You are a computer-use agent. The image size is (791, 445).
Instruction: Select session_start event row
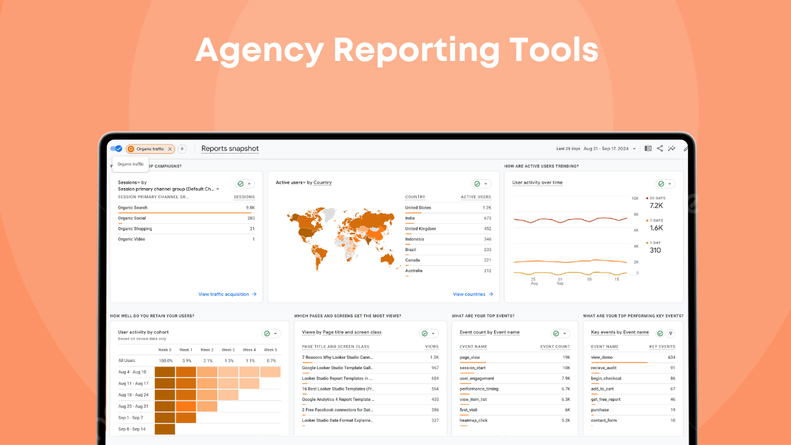click(515, 368)
